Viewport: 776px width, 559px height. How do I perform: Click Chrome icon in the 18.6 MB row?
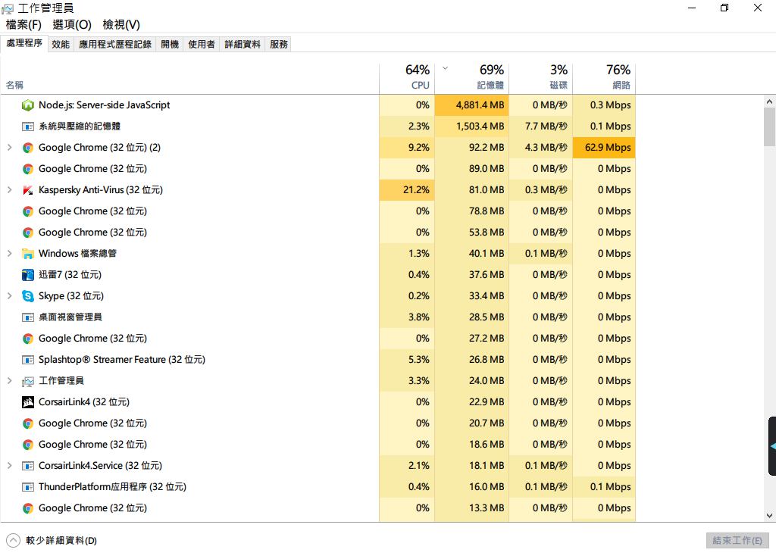tap(28, 445)
